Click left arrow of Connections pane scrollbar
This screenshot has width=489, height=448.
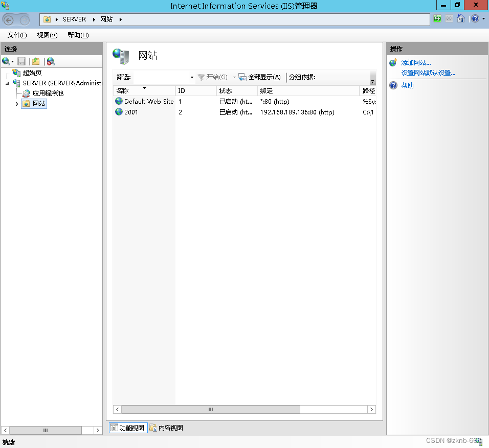[x=5, y=430]
